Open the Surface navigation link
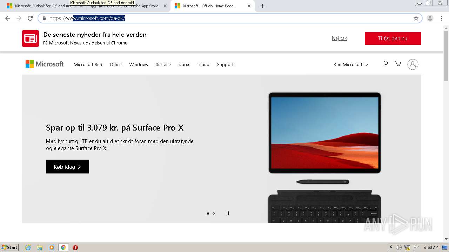This screenshot has height=252, width=449. point(163,64)
